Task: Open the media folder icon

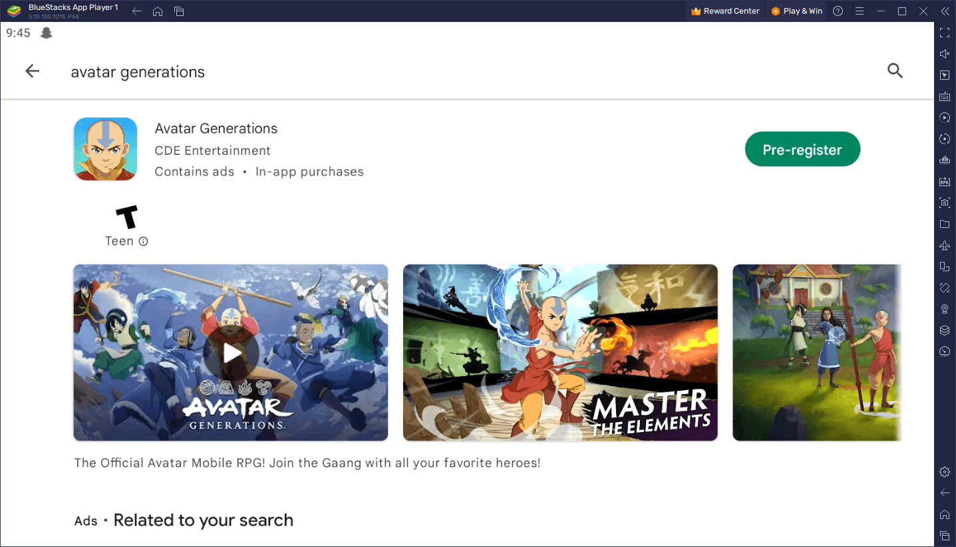Action: [945, 224]
